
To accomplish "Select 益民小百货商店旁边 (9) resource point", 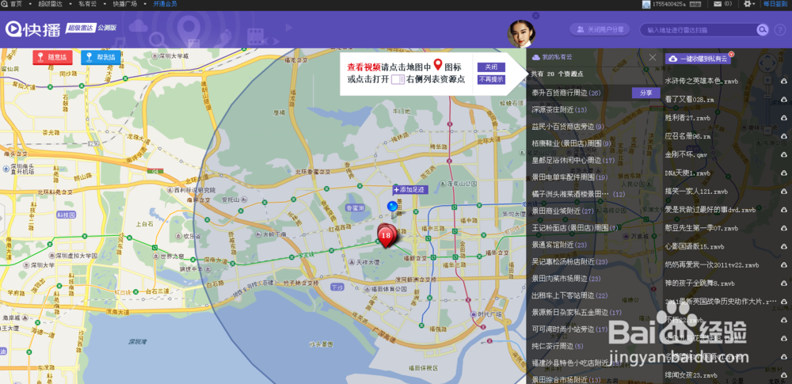I will 568,127.
